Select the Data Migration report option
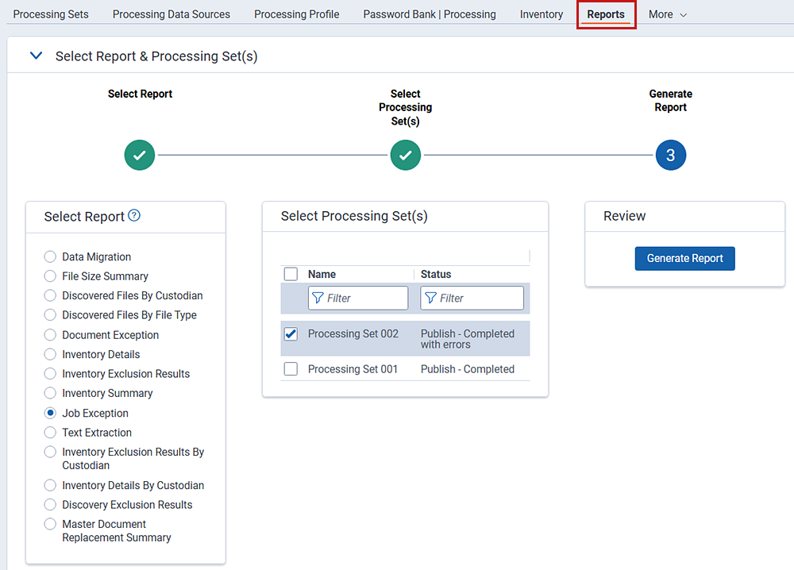 (50, 257)
